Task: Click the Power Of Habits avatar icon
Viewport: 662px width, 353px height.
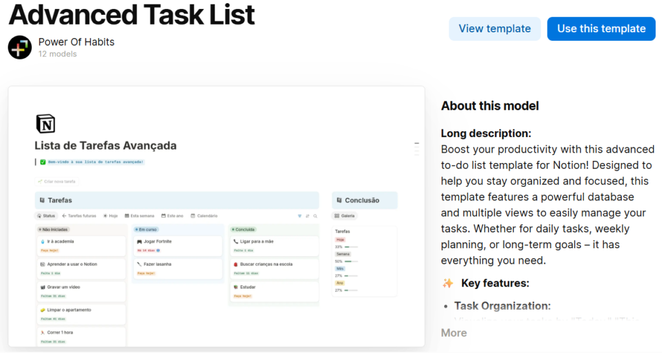Action: click(x=19, y=47)
